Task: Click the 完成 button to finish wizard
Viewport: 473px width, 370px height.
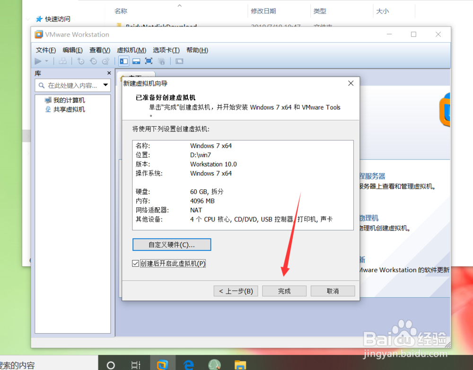Action: 284,291
